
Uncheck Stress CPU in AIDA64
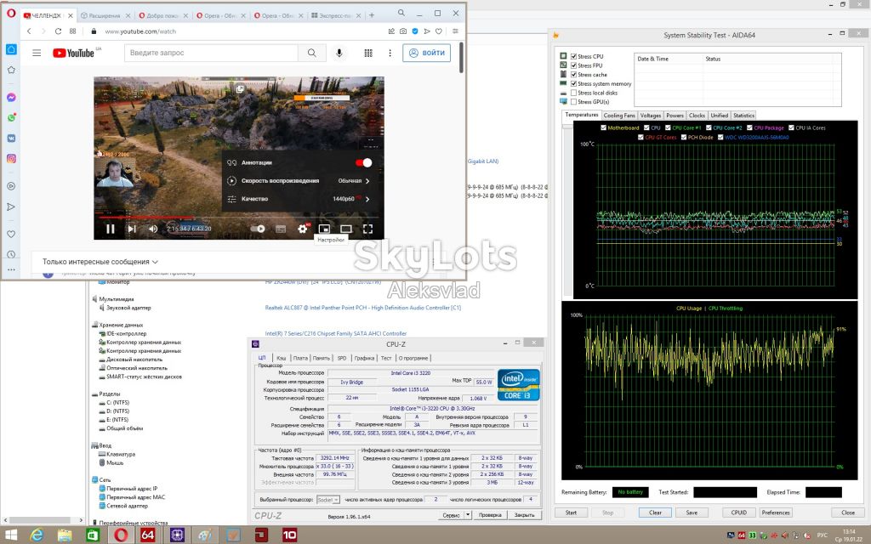574,56
